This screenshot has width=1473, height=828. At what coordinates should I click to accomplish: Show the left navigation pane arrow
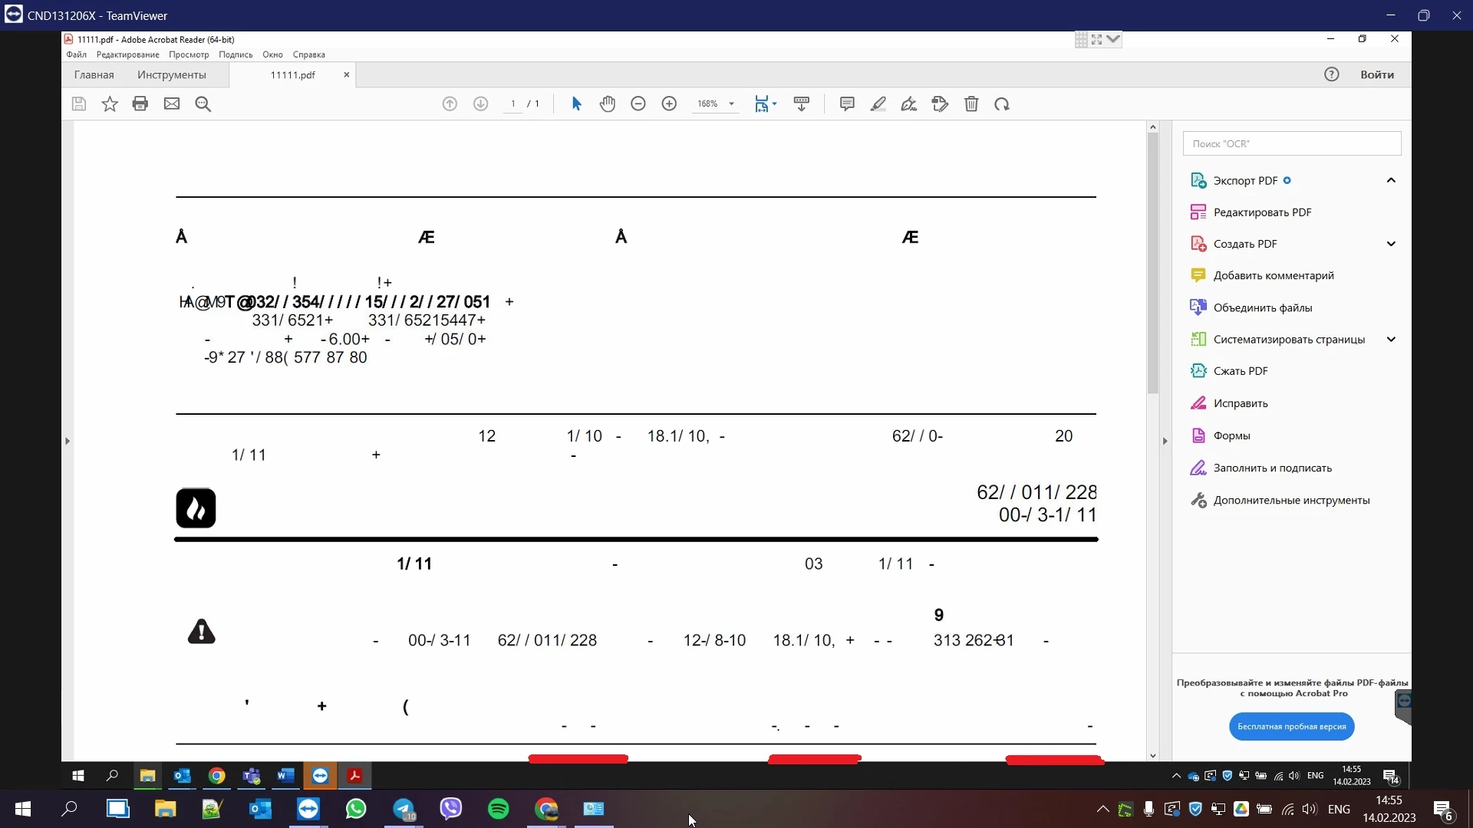coord(68,441)
